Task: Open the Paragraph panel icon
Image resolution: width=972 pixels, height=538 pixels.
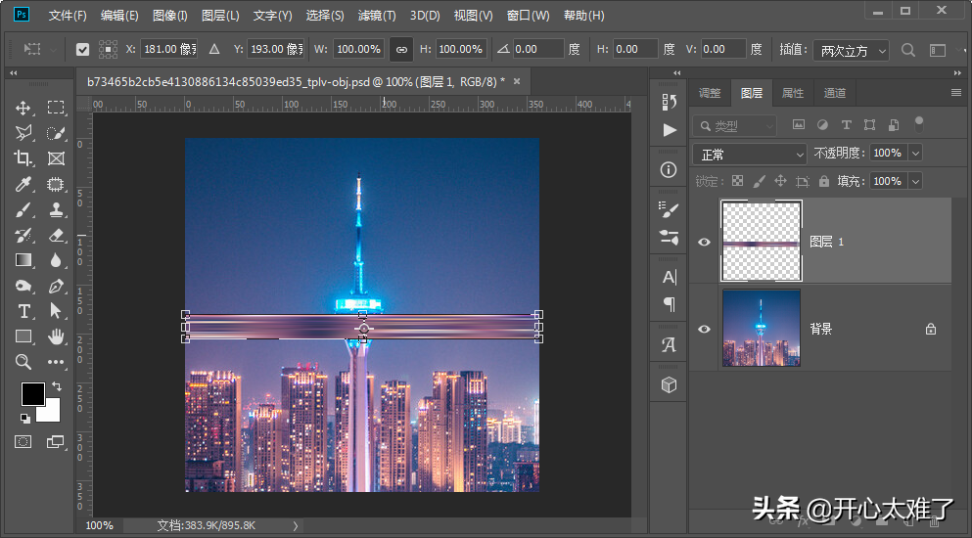Action: 669,303
